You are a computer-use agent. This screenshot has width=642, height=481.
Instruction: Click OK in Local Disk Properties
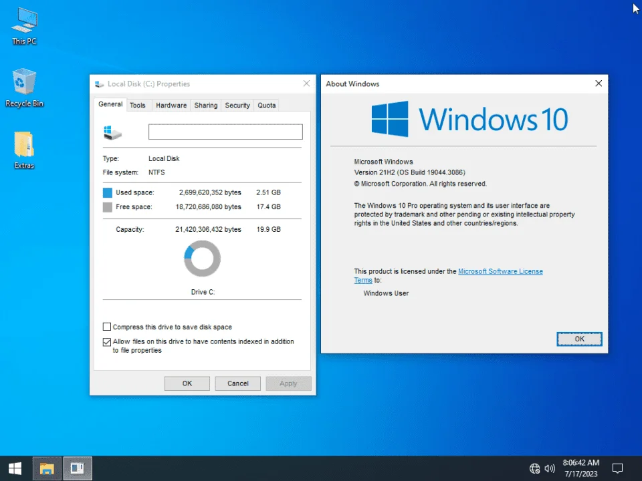187,383
